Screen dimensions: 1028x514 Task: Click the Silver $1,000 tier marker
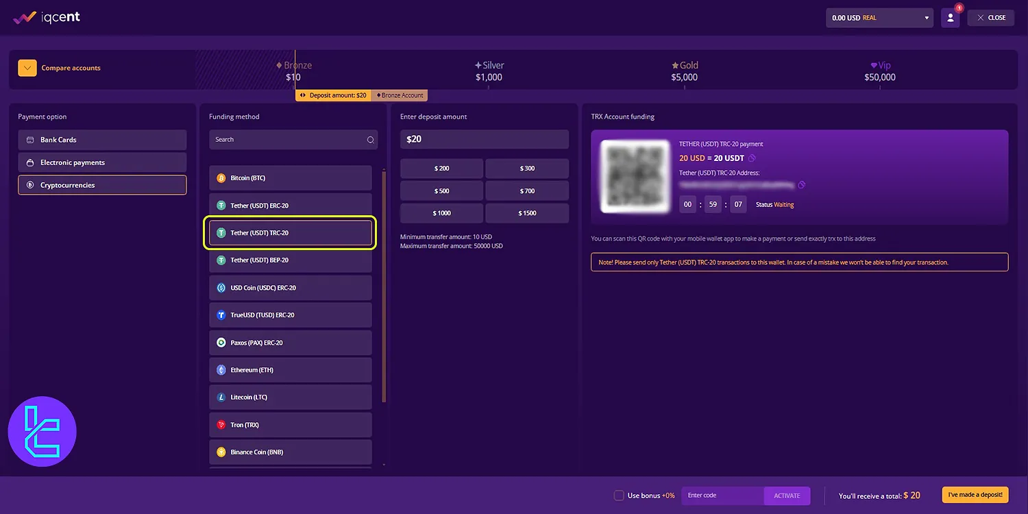click(489, 71)
